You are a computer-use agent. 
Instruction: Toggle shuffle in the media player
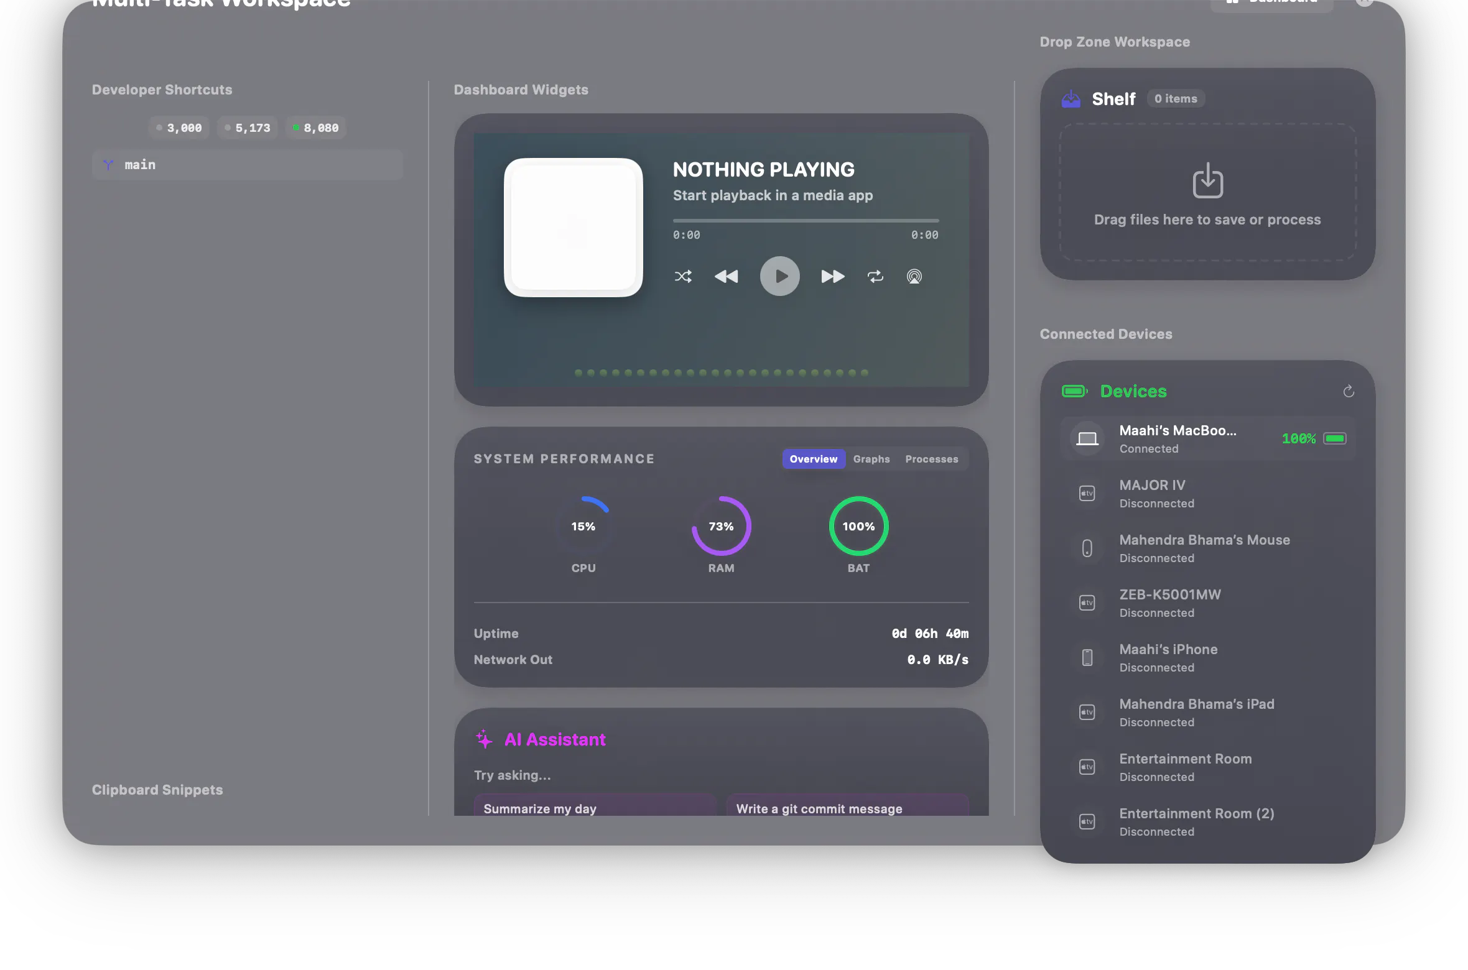pos(683,277)
